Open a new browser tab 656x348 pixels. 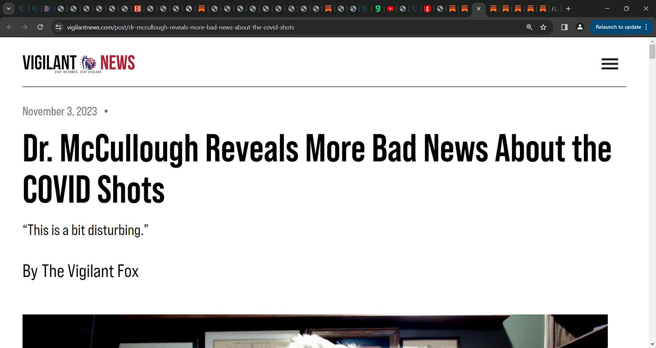(568, 9)
